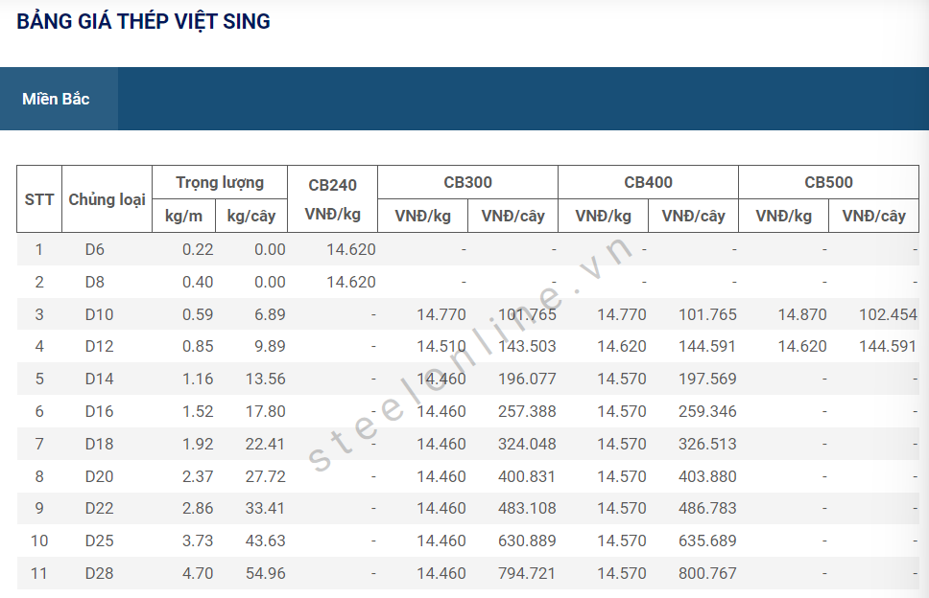Click the 800.767 value in D28 row

point(707,573)
